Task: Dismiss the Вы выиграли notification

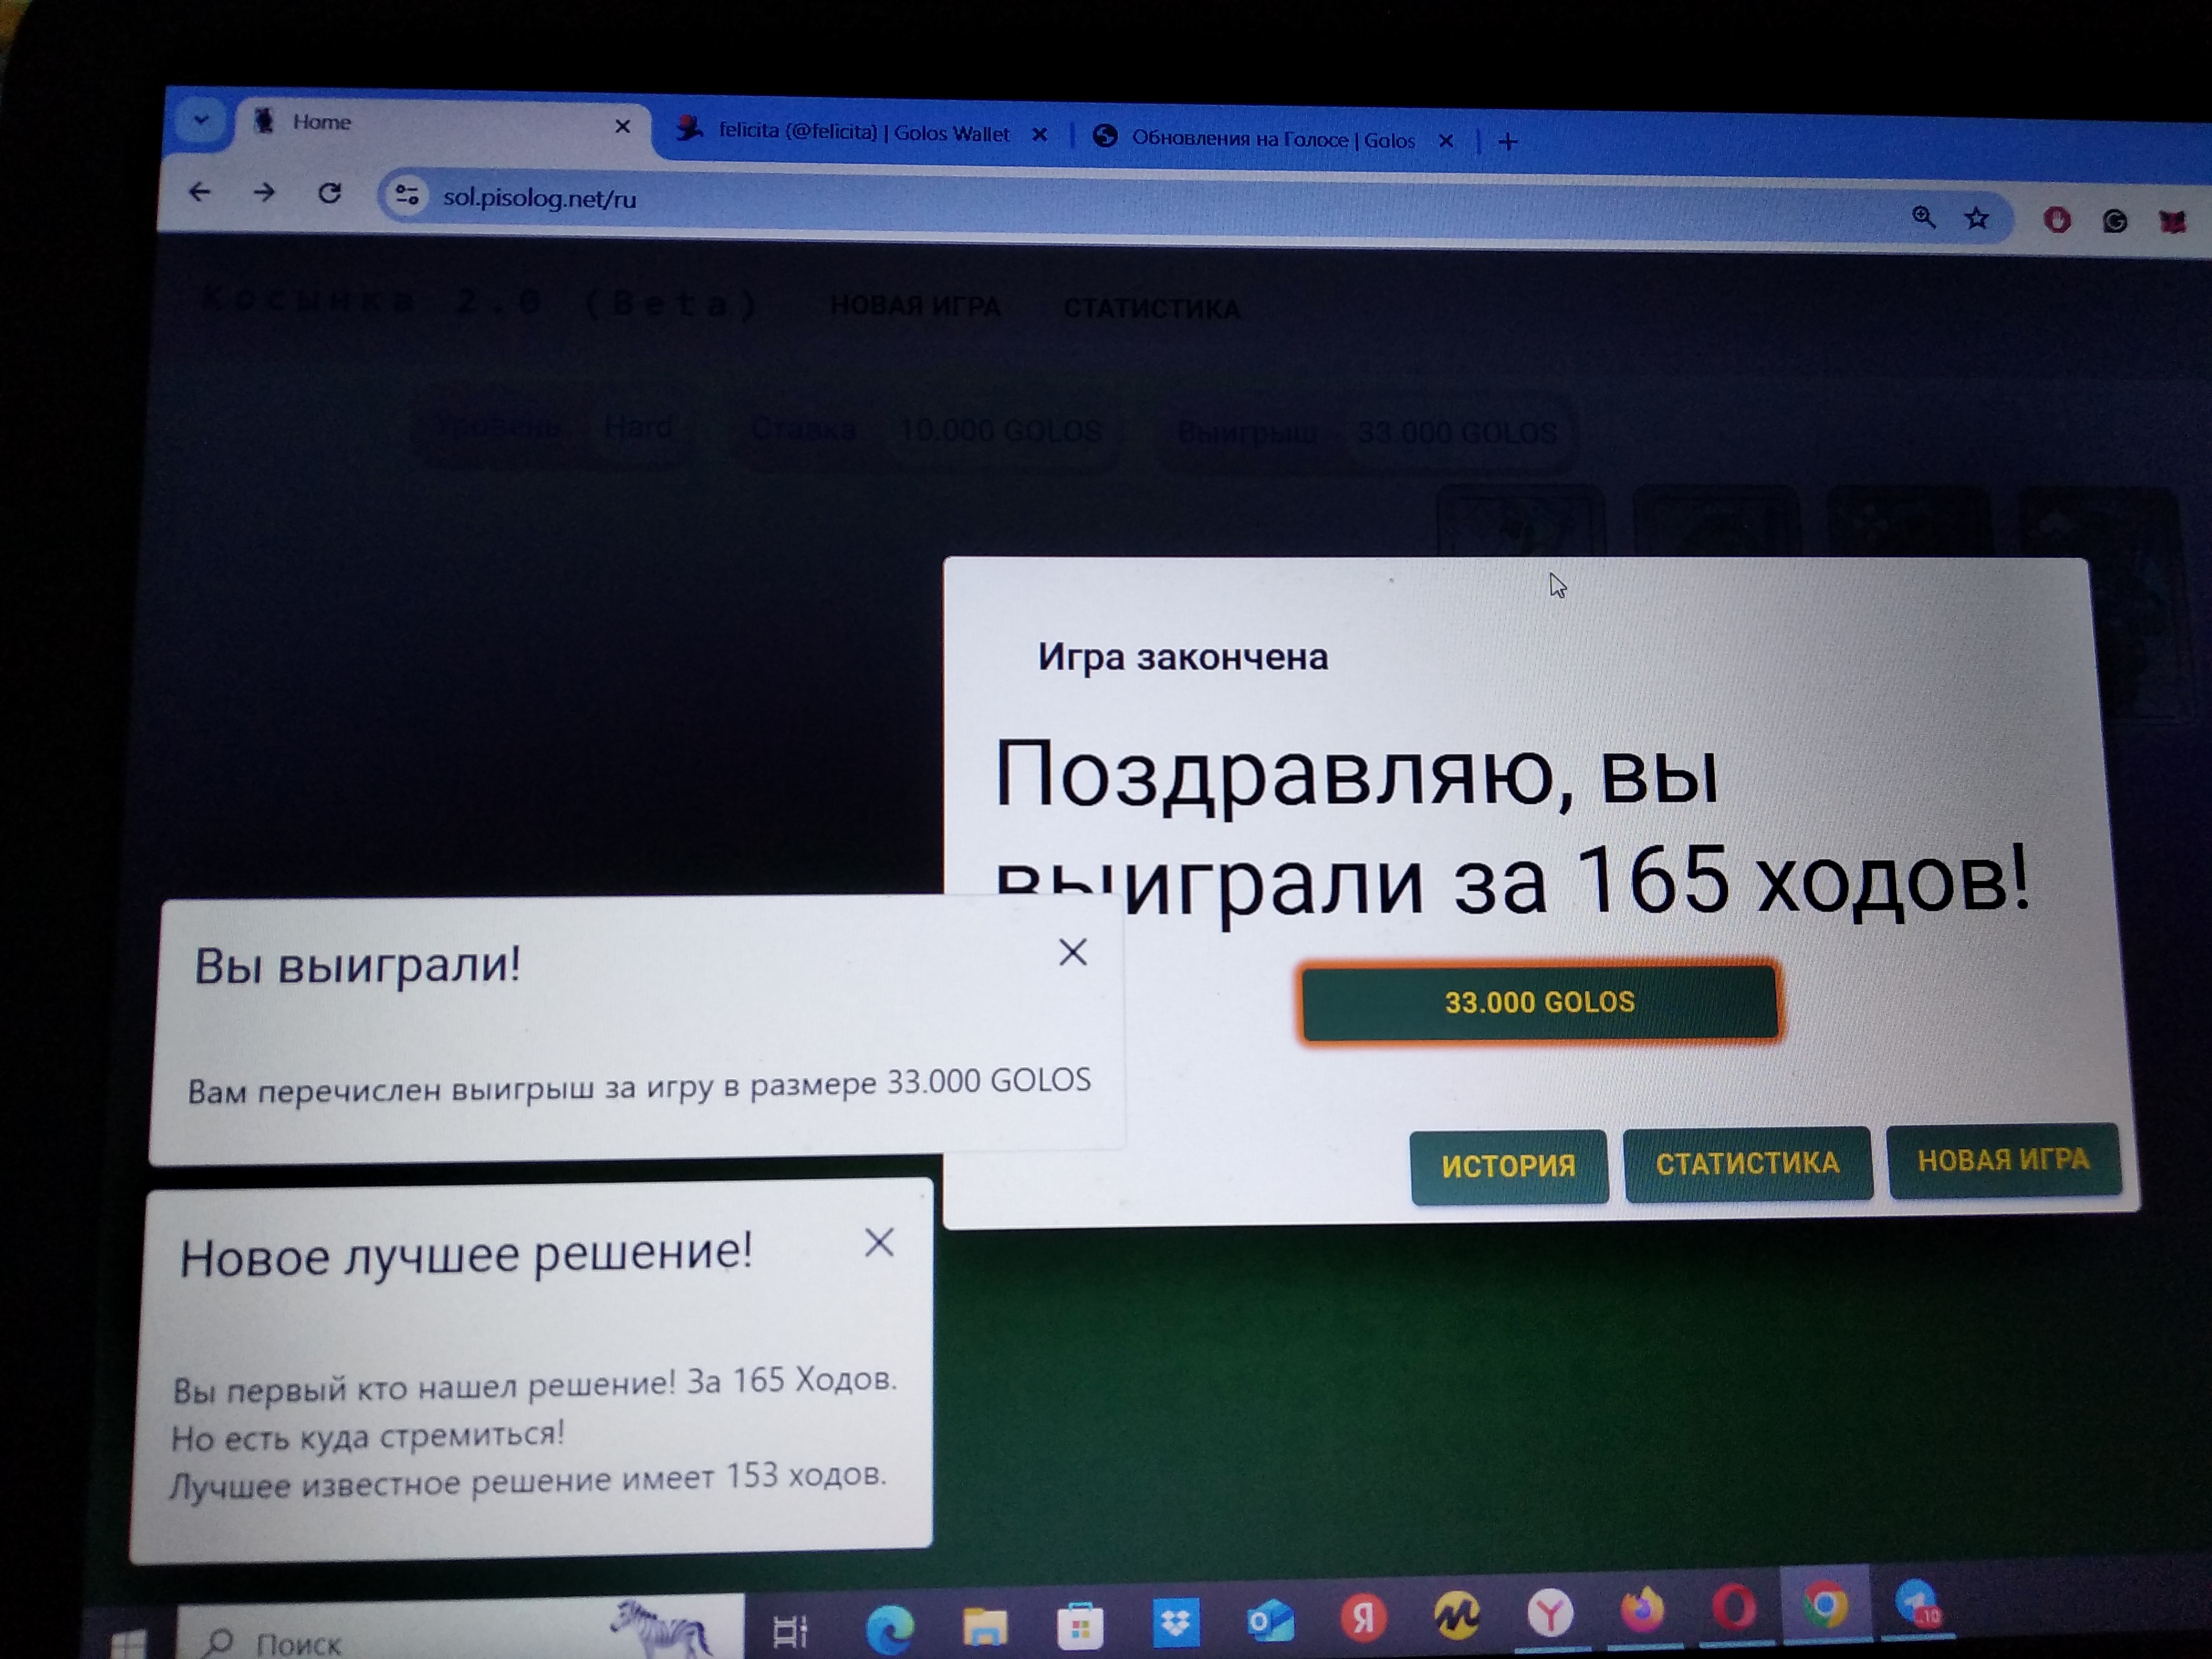Action: 1072,952
